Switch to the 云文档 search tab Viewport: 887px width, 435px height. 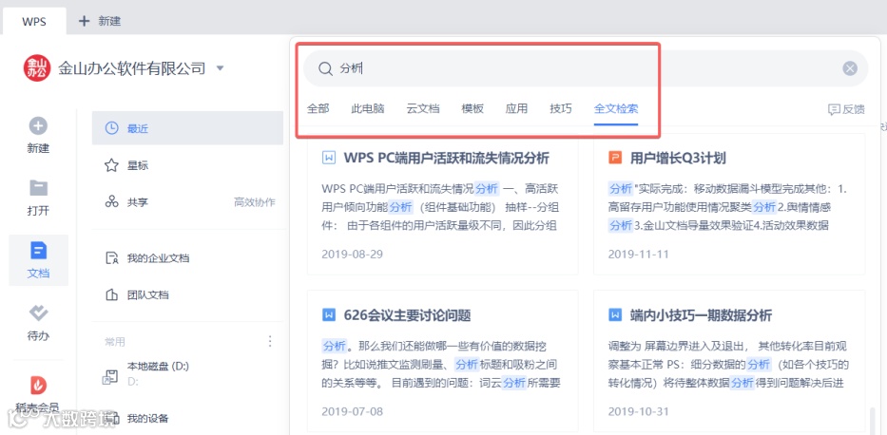tap(423, 108)
